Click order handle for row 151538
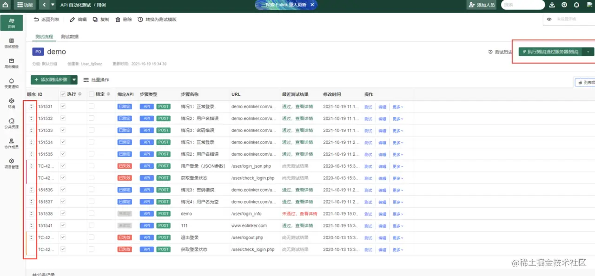Image resolution: width=595 pixels, height=276 pixels. tap(31, 214)
